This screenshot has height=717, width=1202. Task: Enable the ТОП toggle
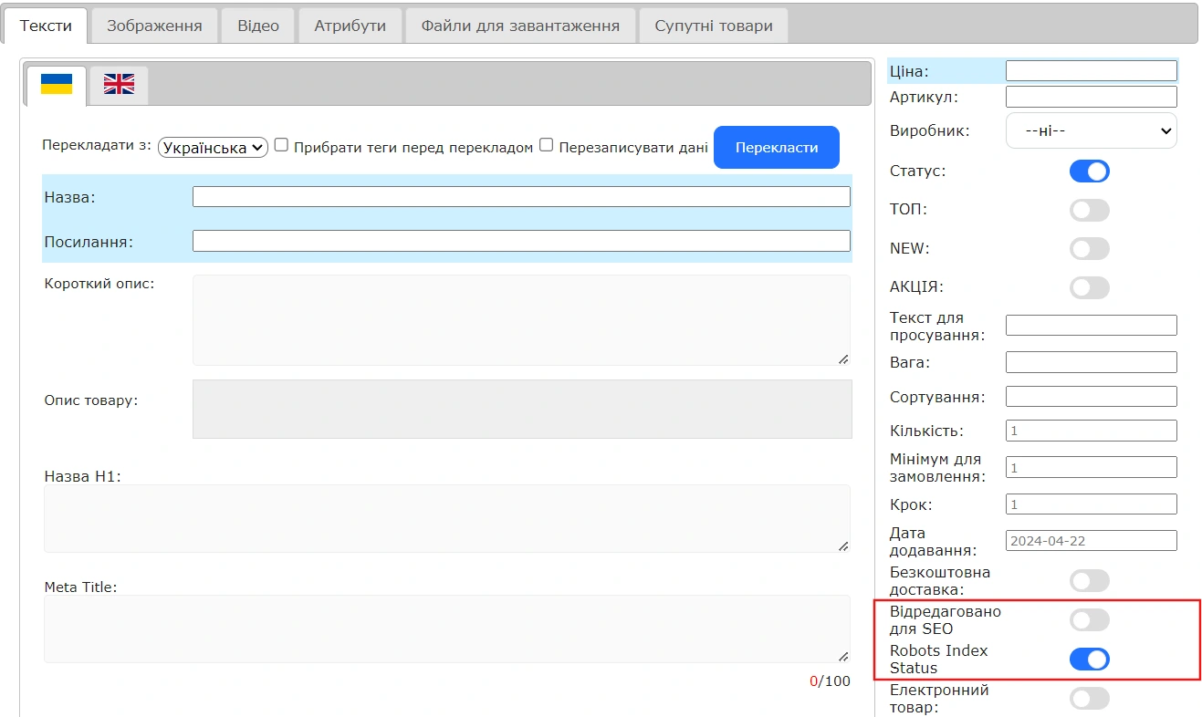pyautogui.click(x=1089, y=211)
